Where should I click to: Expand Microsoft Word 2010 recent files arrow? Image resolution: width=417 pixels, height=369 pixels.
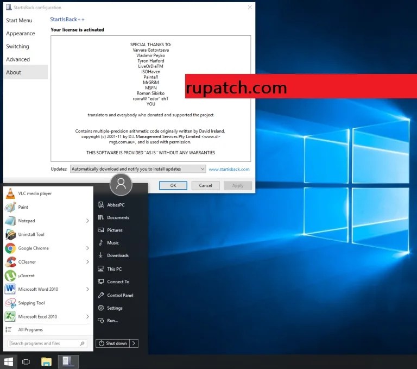tap(87, 289)
